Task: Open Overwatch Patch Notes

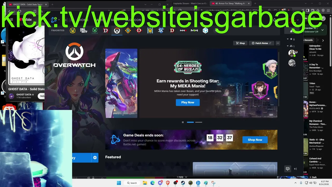Action: pyautogui.click(x=261, y=43)
